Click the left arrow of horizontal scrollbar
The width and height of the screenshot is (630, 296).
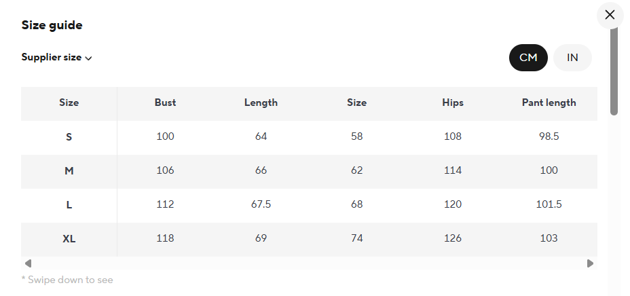[28, 263]
